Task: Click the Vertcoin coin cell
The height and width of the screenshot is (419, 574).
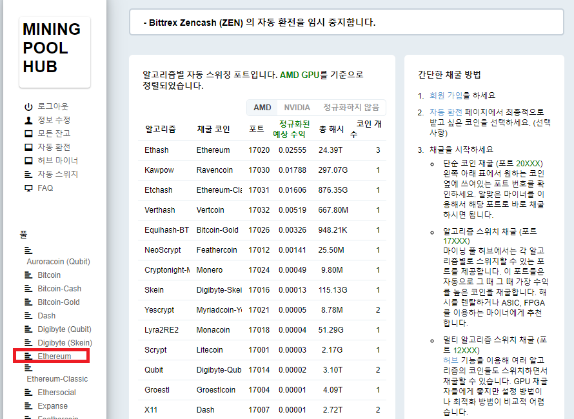Action: pyautogui.click(x=210, y=210)
